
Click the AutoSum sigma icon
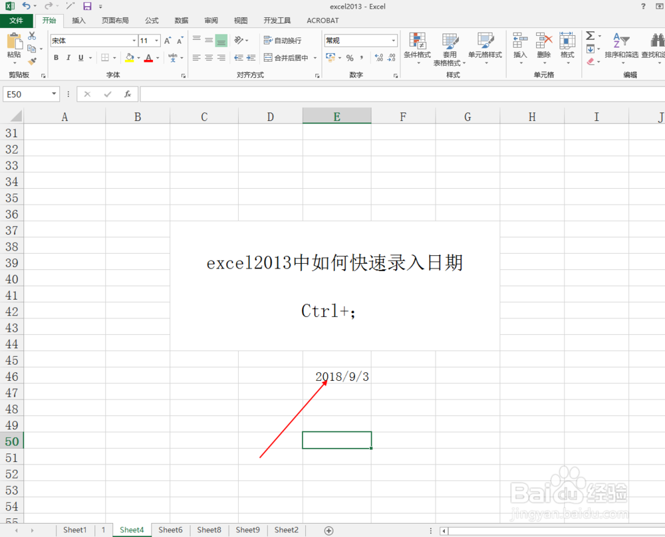point(590,36)
